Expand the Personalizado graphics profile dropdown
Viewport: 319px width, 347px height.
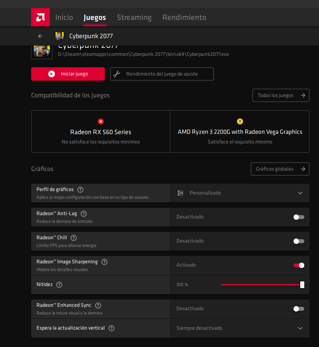(240, 193)
